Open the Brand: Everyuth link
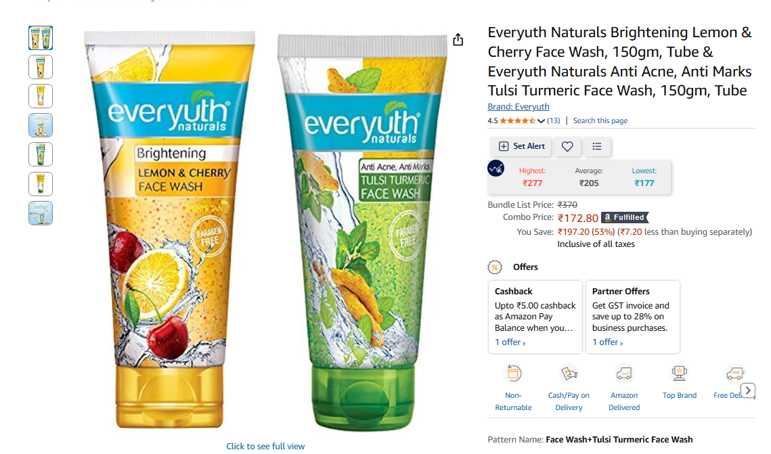The height and width of the screenshot is (454, 771). click(x=519, y=107)
